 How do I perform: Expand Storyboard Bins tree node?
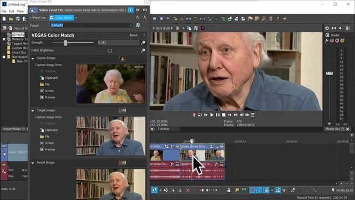4,57
